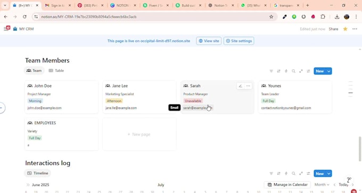Click the MY CRM page icon
The image size is (362, 193).
click(15, 29)
